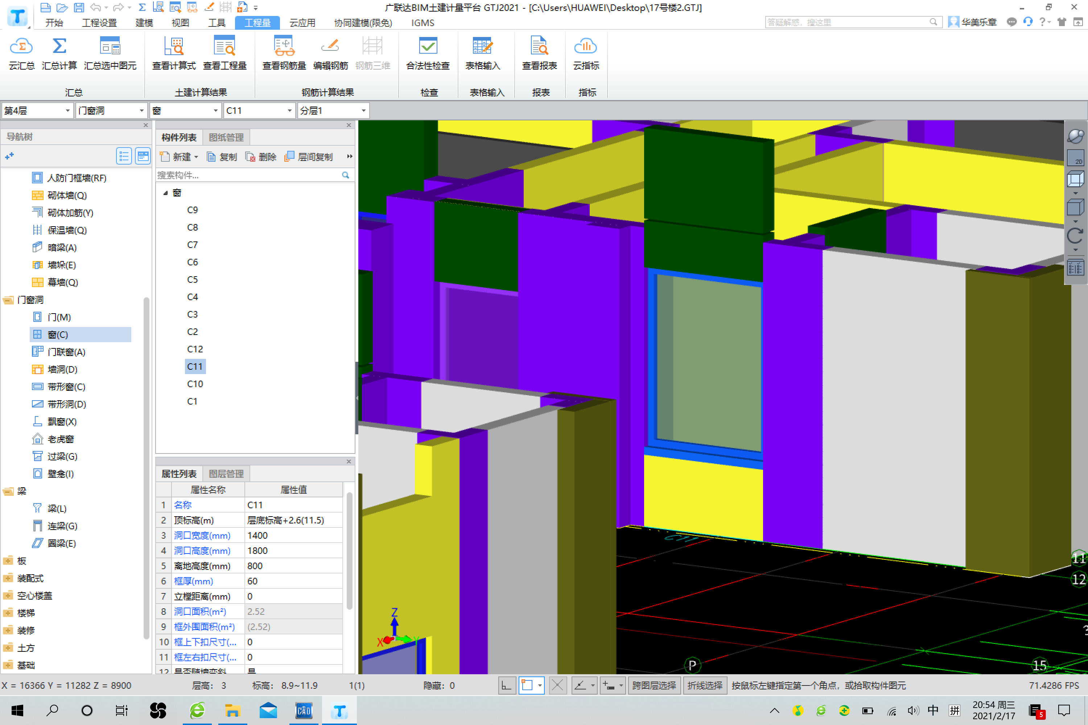Open the C11 component dropdown
The width and height of the screenshot is (1088, 725).
click(x=289, y=111)
